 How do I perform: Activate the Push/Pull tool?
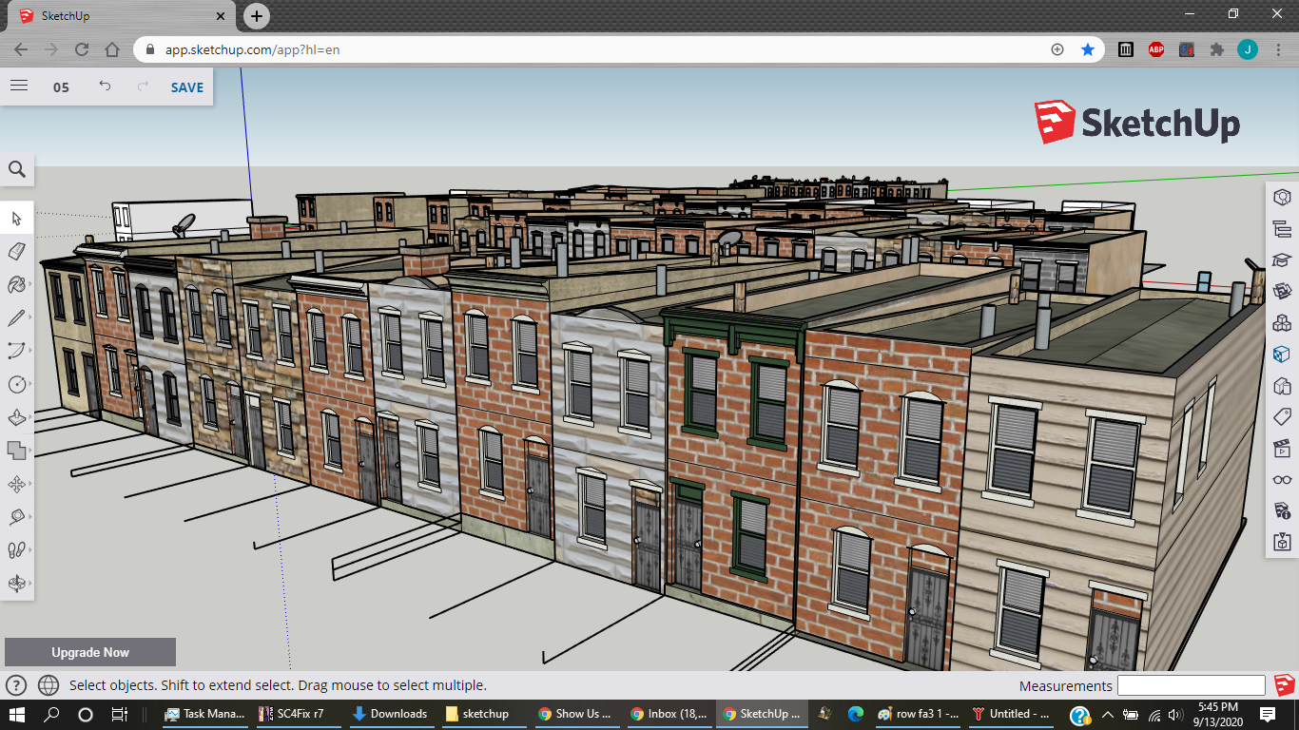[17, 417]
